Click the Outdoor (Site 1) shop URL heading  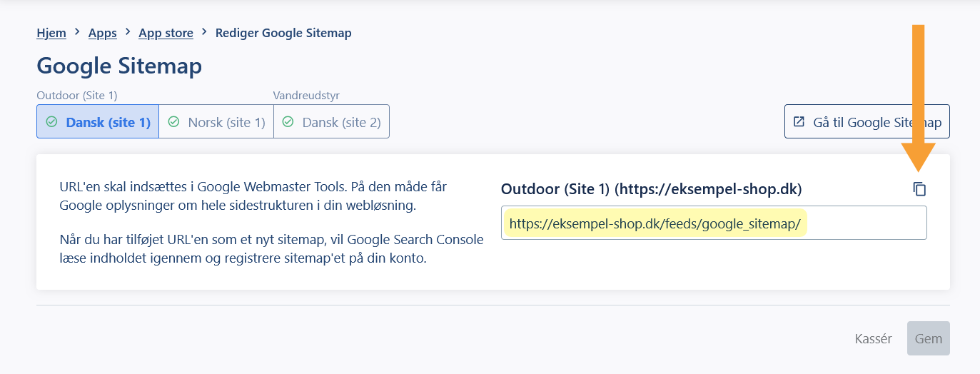point(651,189)
